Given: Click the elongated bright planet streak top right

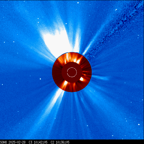Looking at the screenshot, I should coord(116,10).
